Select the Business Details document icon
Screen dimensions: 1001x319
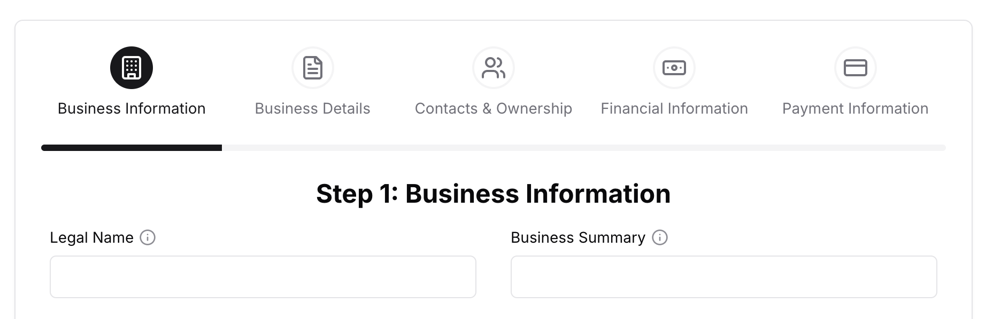pyautogui.click(x=312, y=68)
